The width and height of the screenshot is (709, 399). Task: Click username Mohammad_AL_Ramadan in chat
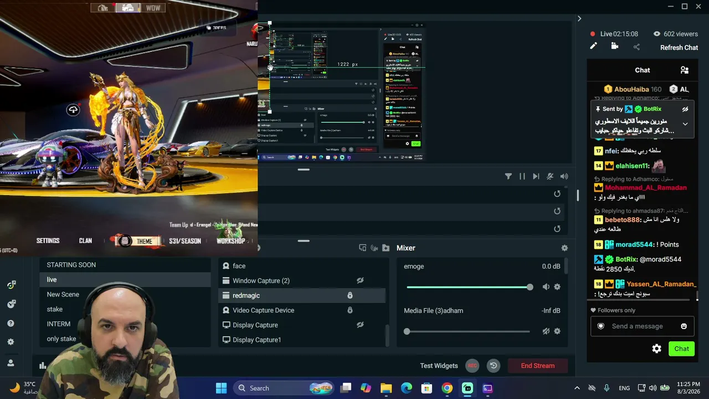click(646, 188)
